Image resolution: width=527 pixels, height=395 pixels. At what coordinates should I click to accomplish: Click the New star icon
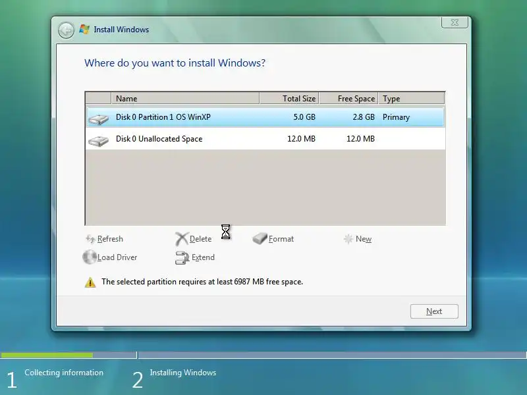[x=348, y=239]
